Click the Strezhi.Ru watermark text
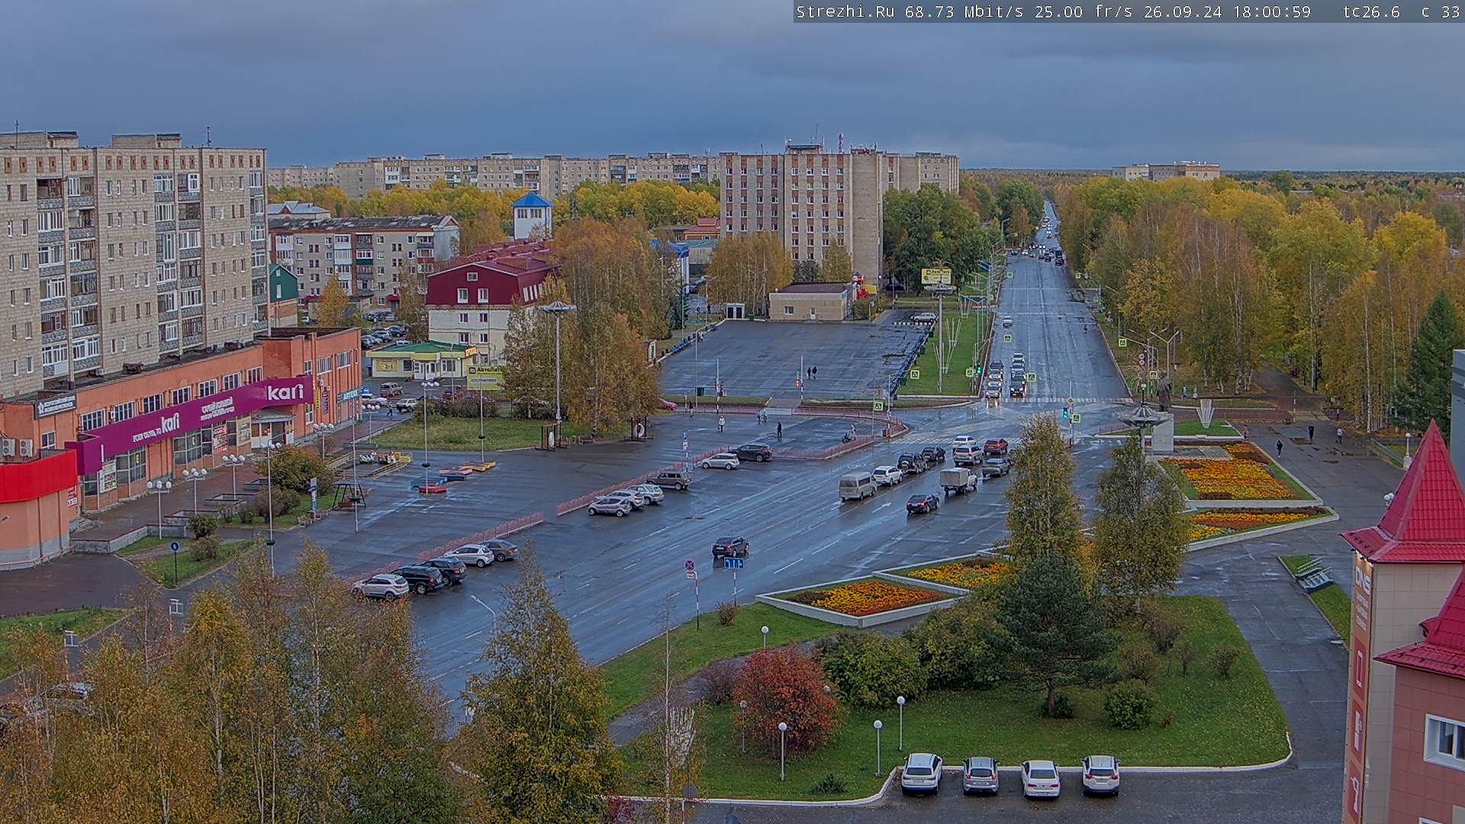The height and width of the screenshot is (824, 1465). [x=845, y=11]
